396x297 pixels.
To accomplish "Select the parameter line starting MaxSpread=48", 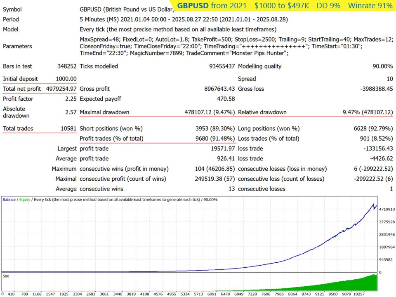I will [x=236, y=40].
